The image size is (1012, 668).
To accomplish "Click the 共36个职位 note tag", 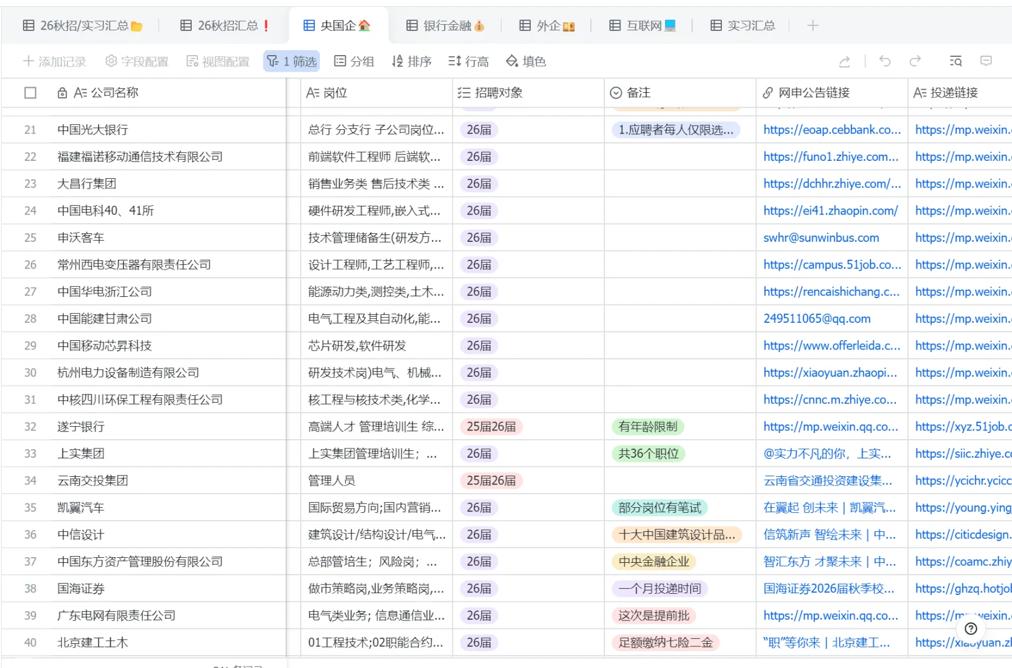I will click(648, 454).
